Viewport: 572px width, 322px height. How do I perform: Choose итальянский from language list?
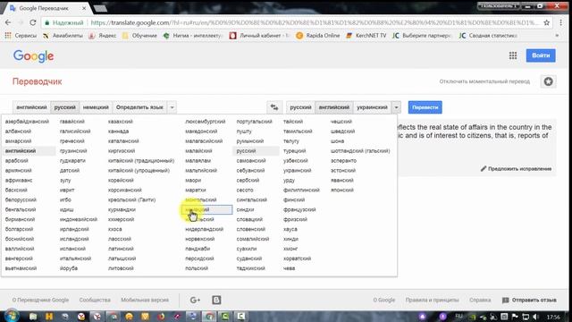(75, 258)
